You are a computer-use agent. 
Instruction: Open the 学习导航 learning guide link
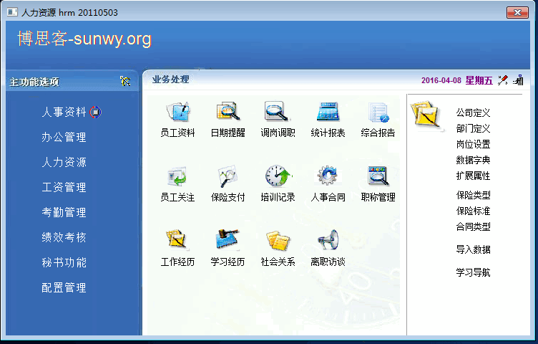tap(473, 272)
